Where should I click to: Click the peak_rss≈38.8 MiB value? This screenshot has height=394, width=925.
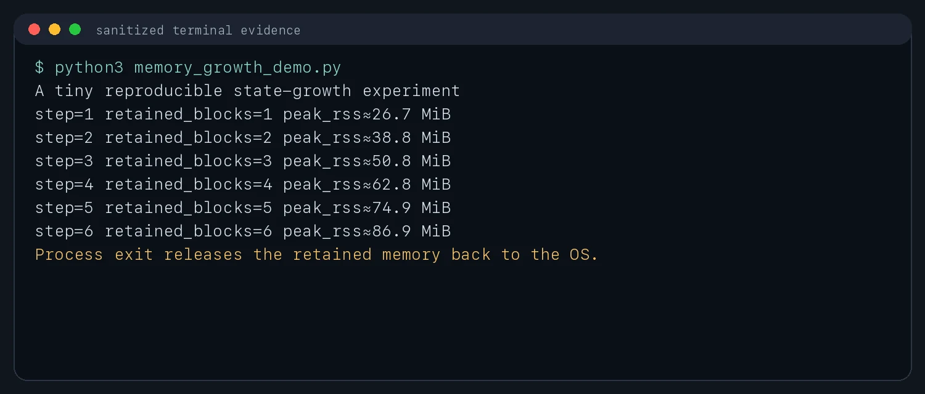click(367, 138)
